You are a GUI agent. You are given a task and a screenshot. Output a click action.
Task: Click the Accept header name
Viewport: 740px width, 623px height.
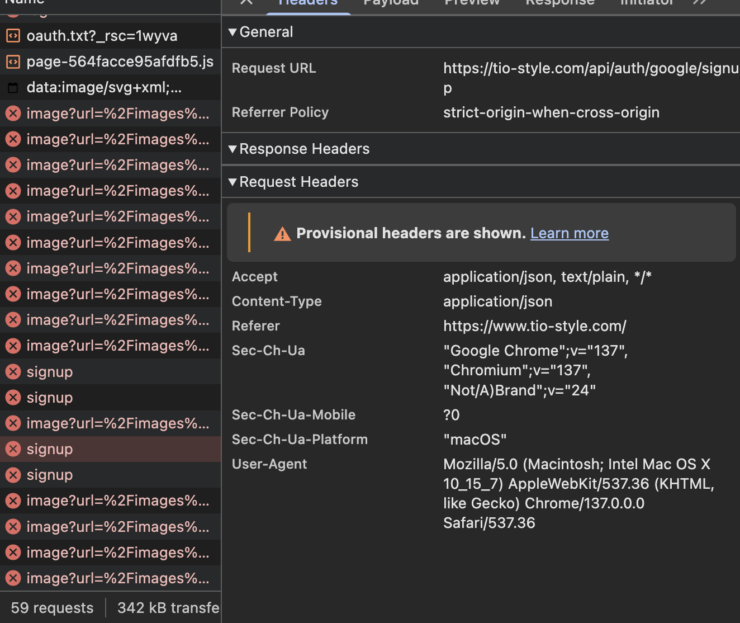255,277
